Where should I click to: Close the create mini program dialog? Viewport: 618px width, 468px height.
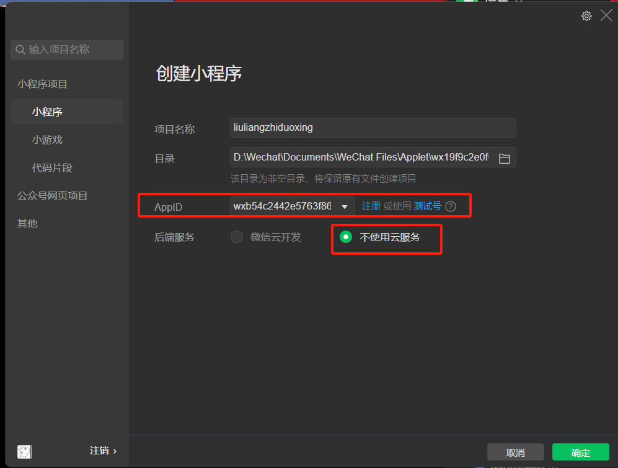[x=606, y=15]
